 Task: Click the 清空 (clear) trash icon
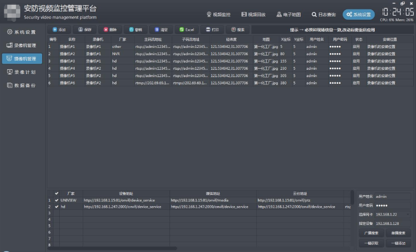pyautogui.click(x=157, y=30)
